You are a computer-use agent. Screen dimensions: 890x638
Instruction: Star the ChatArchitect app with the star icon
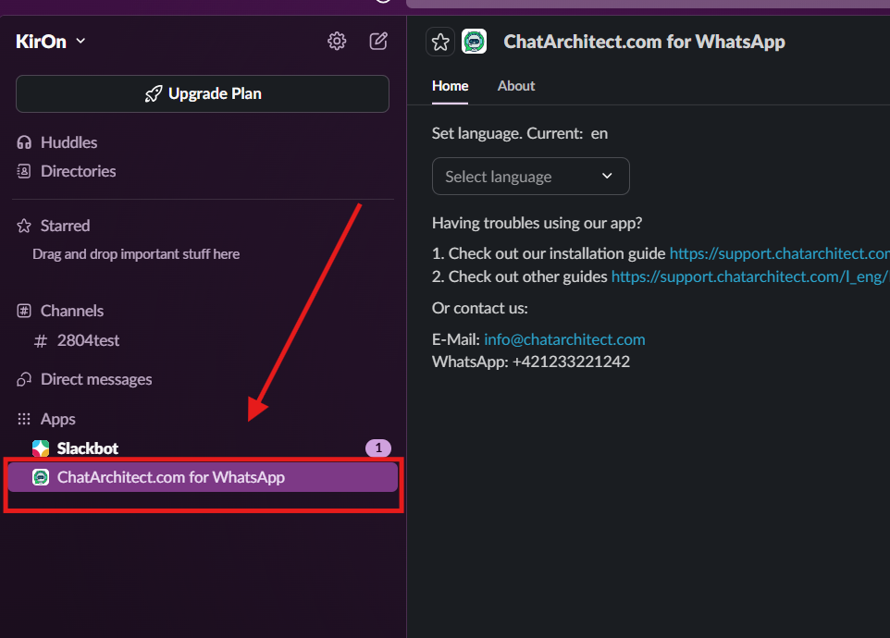440,42
